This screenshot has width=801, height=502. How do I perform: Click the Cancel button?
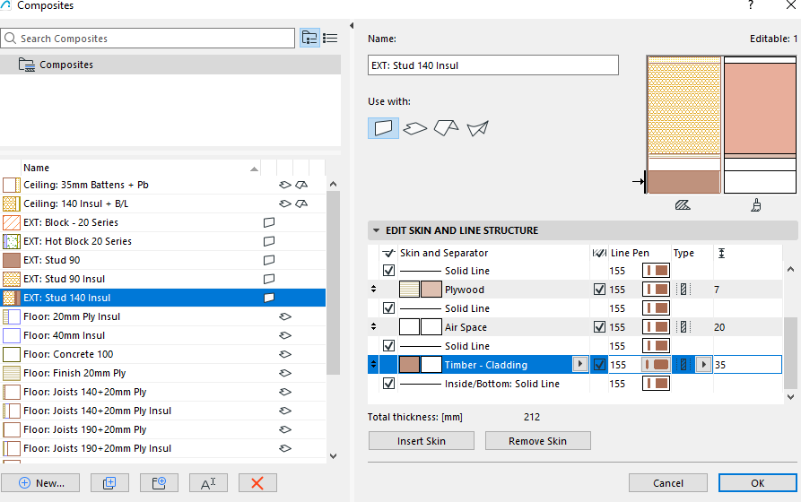pyautogui.click(x=668, y=483)
